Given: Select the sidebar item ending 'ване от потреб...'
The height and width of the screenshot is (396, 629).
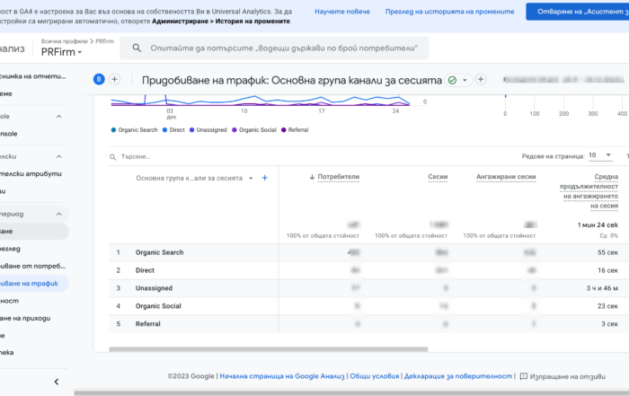Looking at the screenshot, I should point(32,266).
